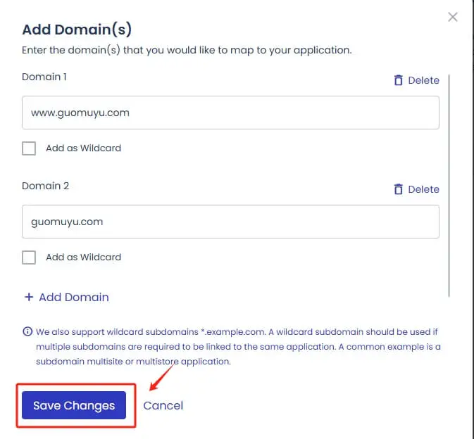Click the info icon beside the wildcard note
Viewport: 474px width, 439px height.
pyautogui.click(x=27, y=331)
